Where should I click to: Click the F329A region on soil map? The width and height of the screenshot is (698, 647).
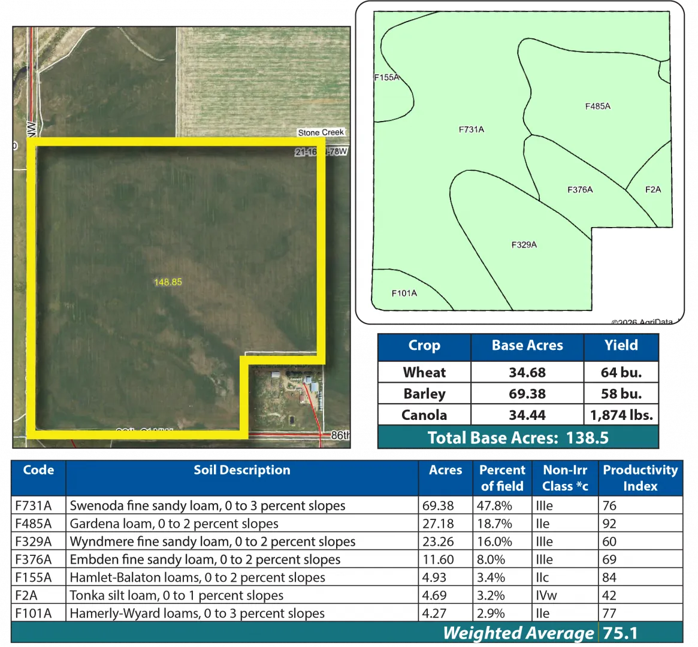[524, 244]
